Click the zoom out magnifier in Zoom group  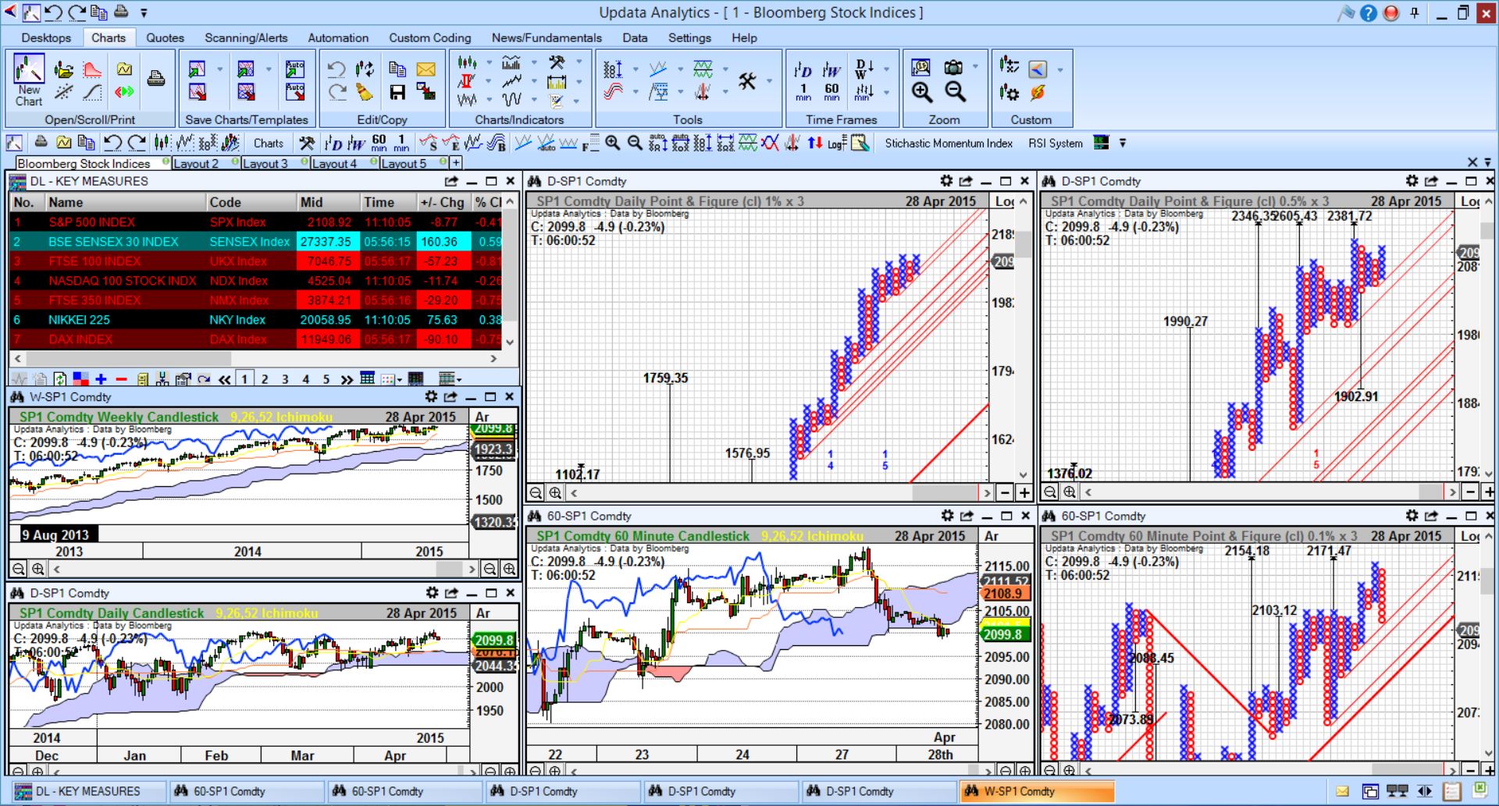tap(955, 93)
